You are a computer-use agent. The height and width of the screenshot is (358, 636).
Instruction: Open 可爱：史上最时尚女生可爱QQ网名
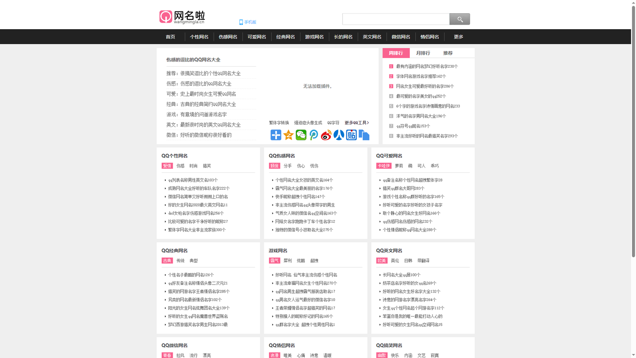[201, 94]
